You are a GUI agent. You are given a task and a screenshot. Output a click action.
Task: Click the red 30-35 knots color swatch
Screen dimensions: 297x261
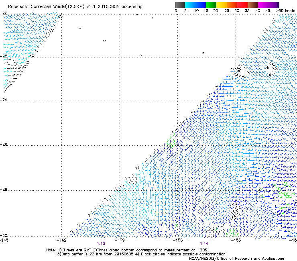(x=242, y=5)
